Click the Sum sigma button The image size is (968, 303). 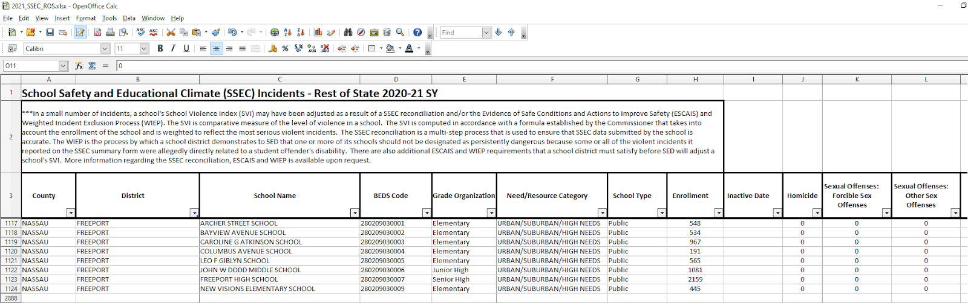[92, 66]
